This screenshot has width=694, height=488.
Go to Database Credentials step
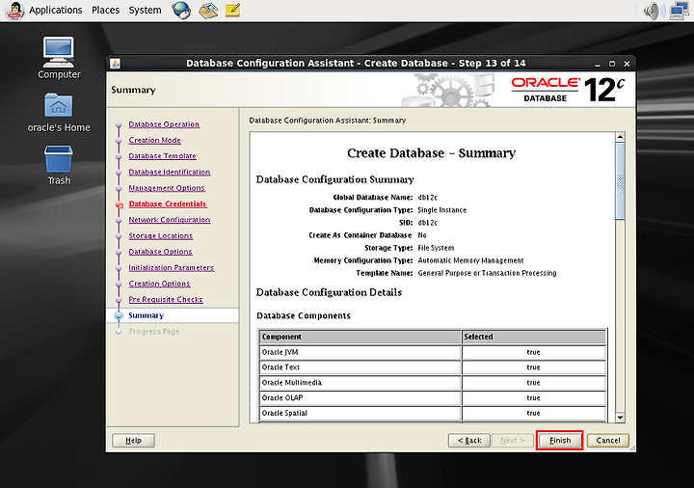[168, 204]
